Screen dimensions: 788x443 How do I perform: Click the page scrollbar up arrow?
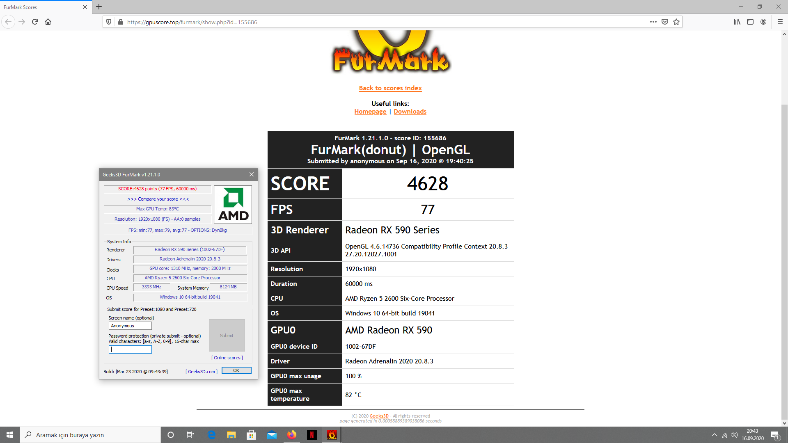click(x=784, y=34)
